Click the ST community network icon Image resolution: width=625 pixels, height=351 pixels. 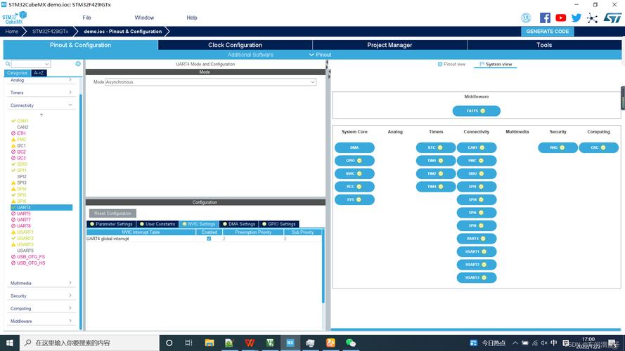593,18
